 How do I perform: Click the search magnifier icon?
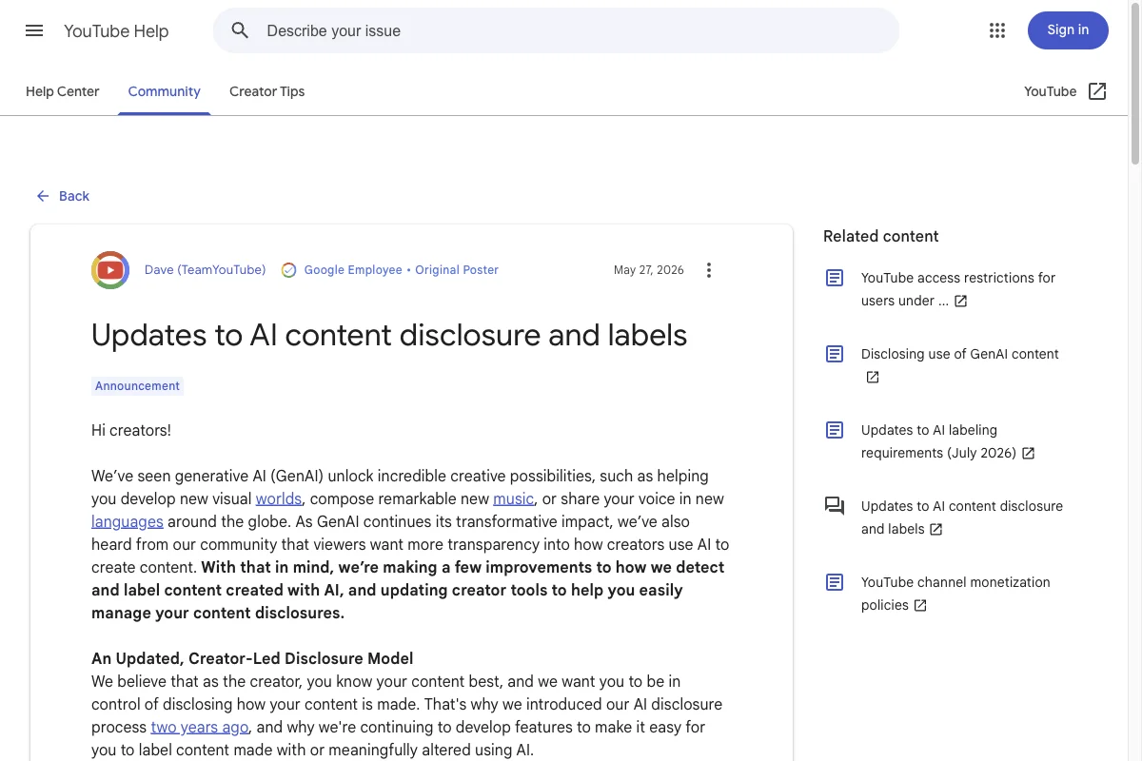[241, 30]
